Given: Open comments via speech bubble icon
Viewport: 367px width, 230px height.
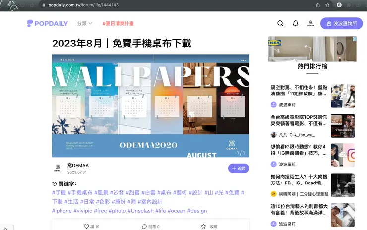Looking at the screenshot, I should (x=144, y=226).
